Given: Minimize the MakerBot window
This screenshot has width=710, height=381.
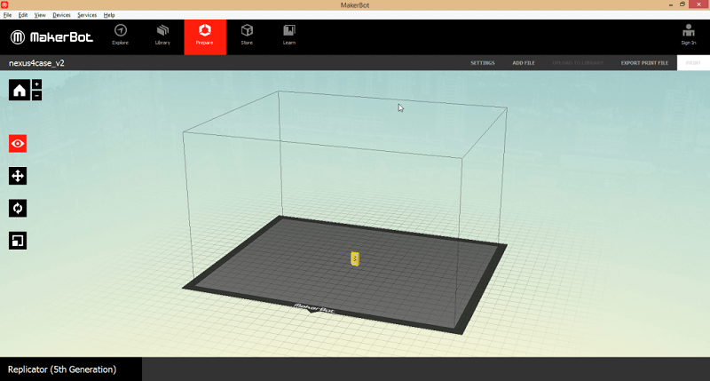Looking at the screenshot, I should (x=671, y=4).
